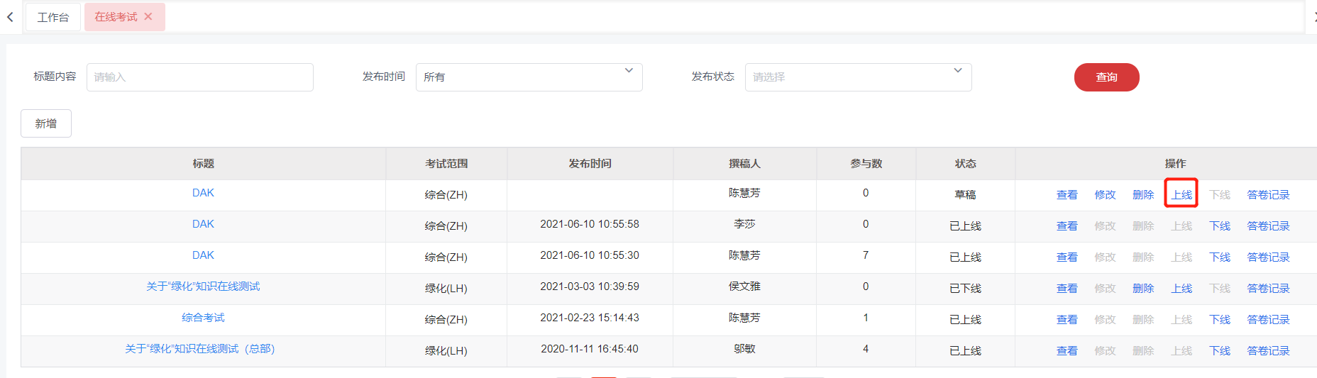Click 修改 for the draft DAK exam

tap(1105, 195)
